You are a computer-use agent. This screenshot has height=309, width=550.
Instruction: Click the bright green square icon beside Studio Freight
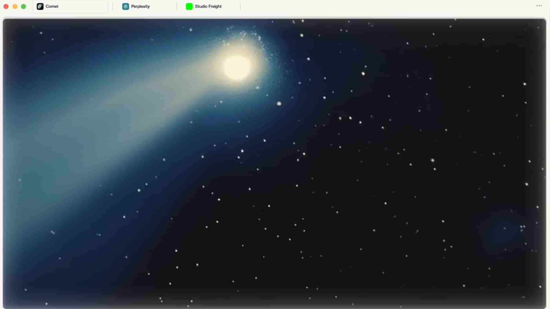point(189,6)
